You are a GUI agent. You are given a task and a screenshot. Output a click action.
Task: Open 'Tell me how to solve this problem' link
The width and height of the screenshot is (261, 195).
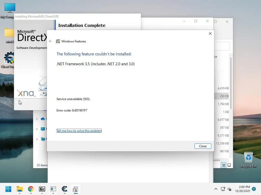click(x=79, y=131)
